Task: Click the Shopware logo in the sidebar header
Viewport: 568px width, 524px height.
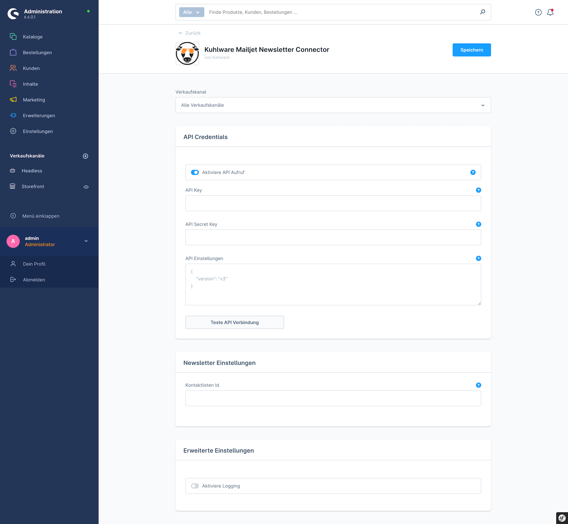Action: click(x=13, y=14)
